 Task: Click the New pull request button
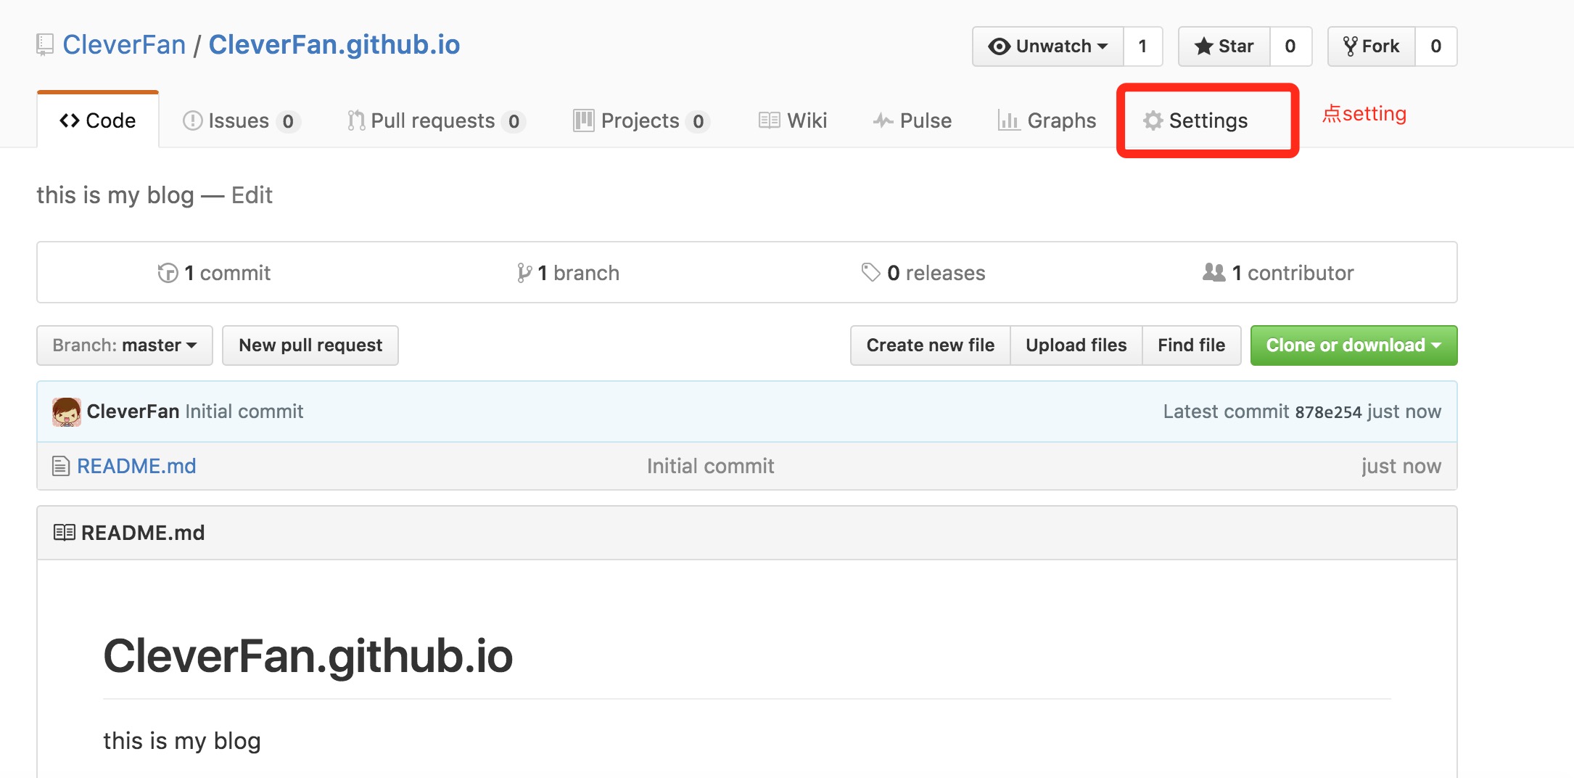310,345
